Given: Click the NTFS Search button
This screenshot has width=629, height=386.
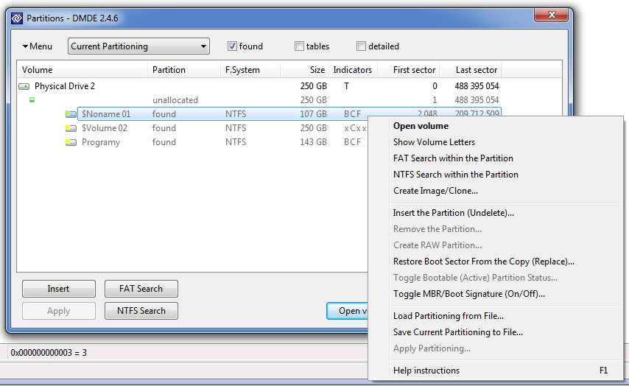Looking at the screenshot, I should (141, 311).
